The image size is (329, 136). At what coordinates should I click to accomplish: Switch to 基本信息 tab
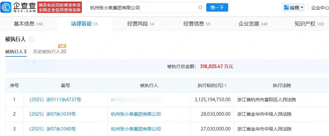coord(28,24)
